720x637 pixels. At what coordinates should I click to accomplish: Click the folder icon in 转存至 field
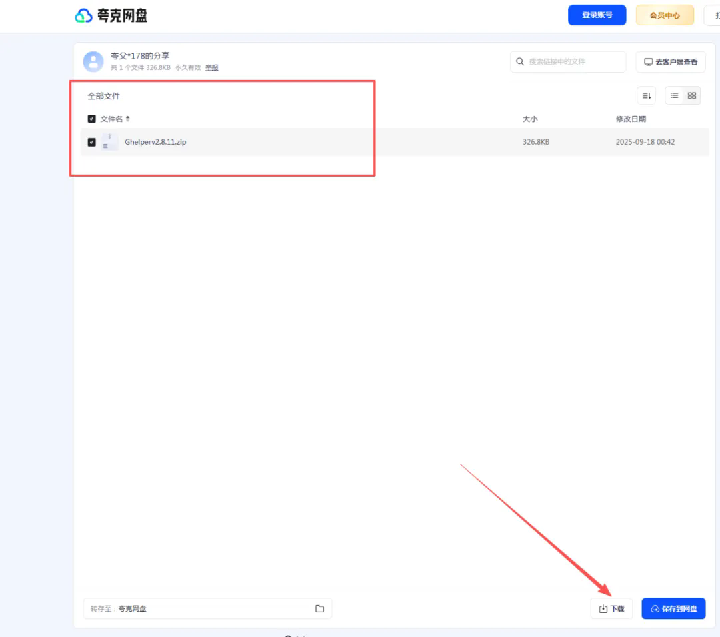319,608
